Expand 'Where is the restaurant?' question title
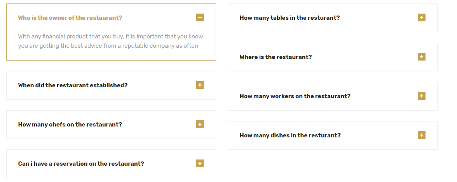 pyautogui.click(x=276, y=57)
